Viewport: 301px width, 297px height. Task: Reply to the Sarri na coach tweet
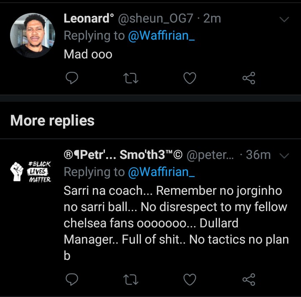pos(73,279)
